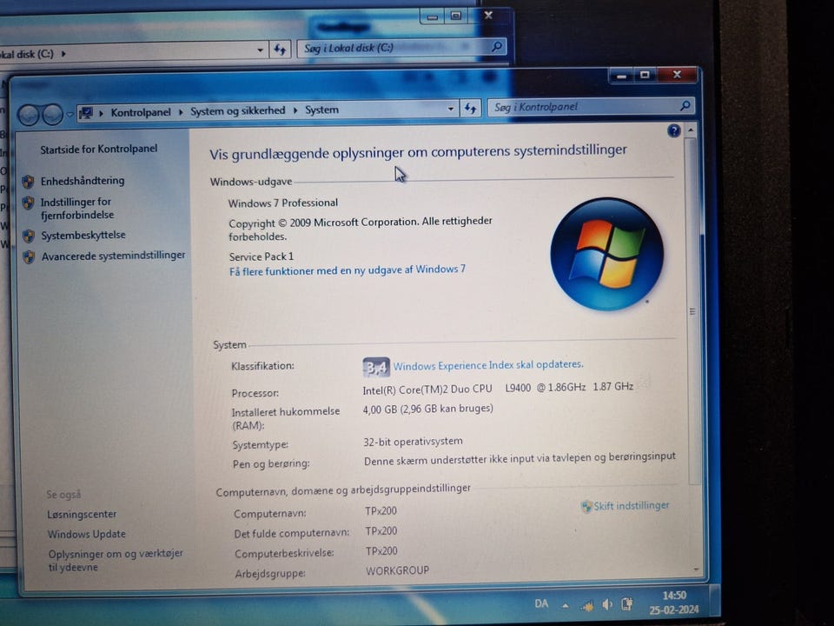The height and width of the screenshot is (626, 834).
Task: Open Systembeskyttelse settings
Action: point(83,236)
